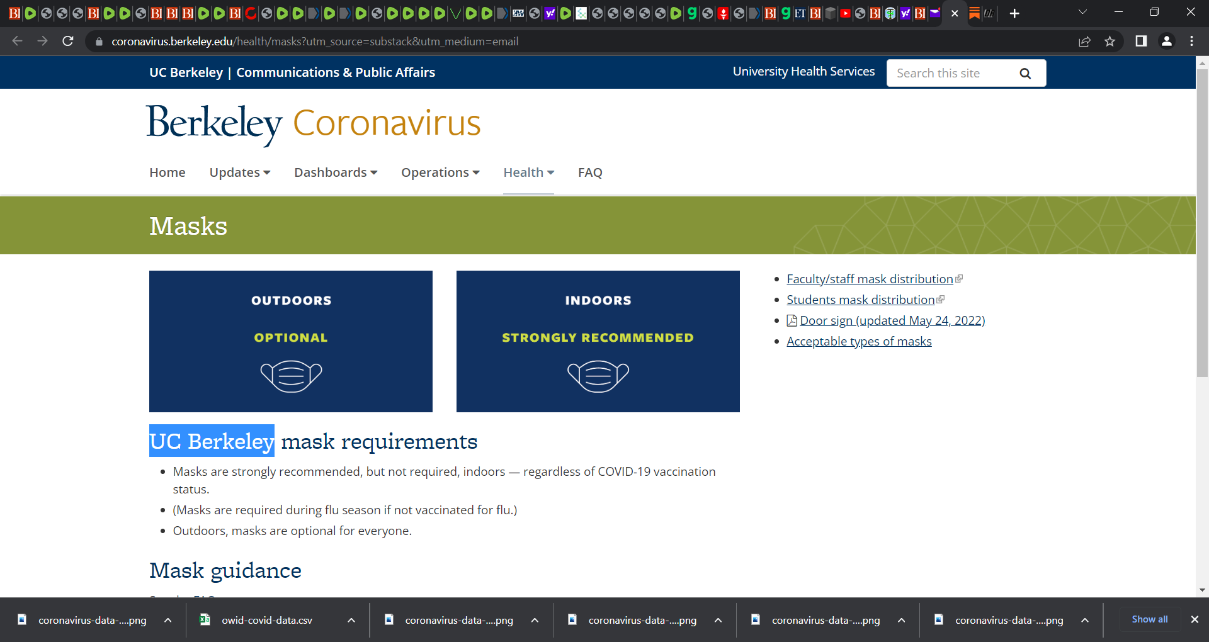Click the scrollbar up arrow
This screenshot has width=1209, height=642.
(x=1202, y=63)
